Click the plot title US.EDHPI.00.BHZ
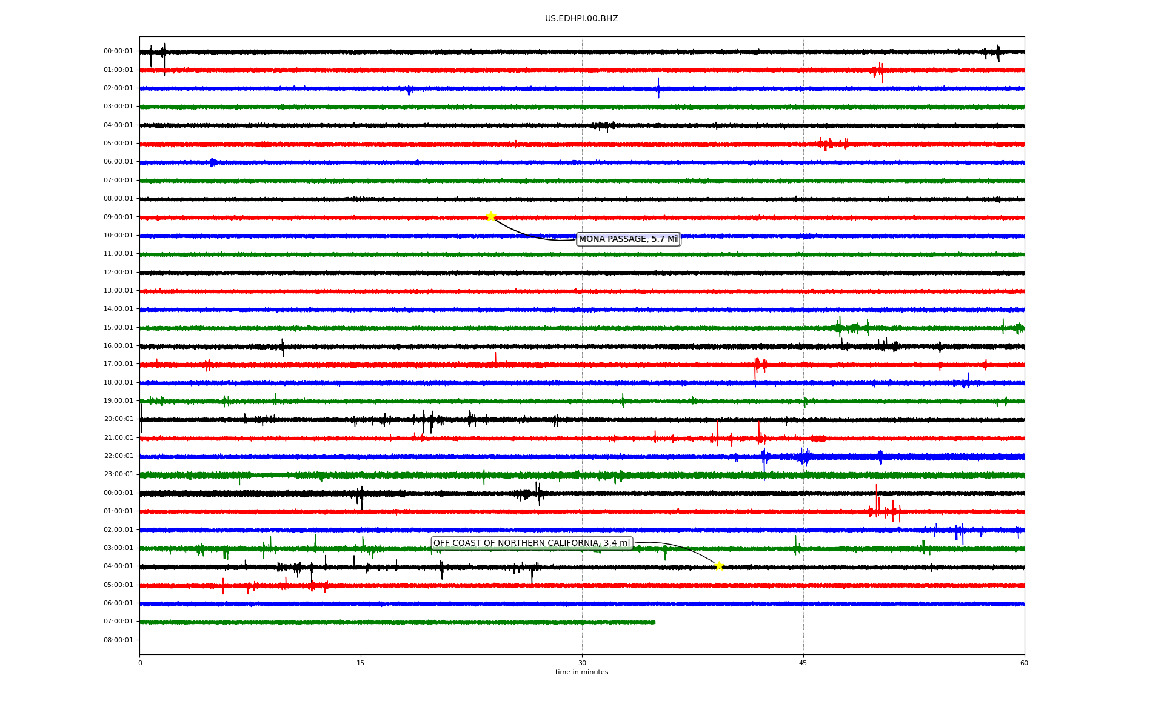This screenshot has height=727, width=1164. 581,19
